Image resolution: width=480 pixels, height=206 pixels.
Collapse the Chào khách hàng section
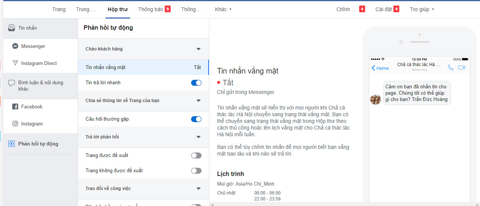[198, 49]
